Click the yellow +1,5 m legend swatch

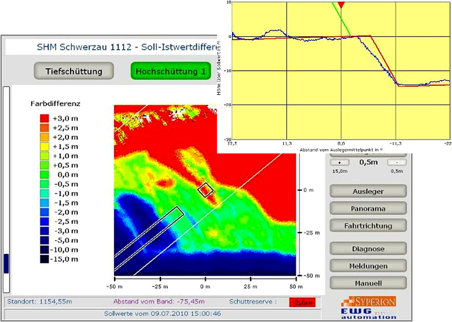coord(44,146)
